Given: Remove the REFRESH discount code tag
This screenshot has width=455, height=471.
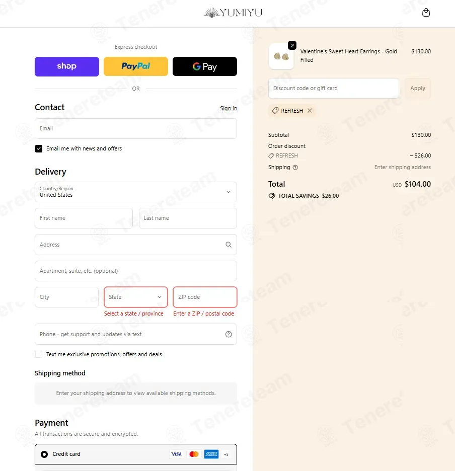Looking at the screenshot, I should (x=310, y=111).
